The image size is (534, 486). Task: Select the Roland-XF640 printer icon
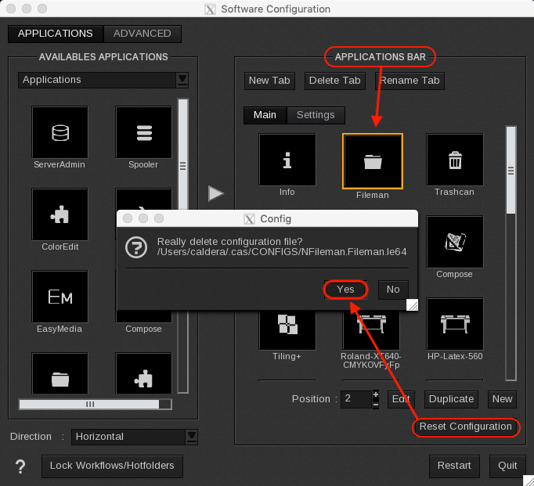point(371,329)
